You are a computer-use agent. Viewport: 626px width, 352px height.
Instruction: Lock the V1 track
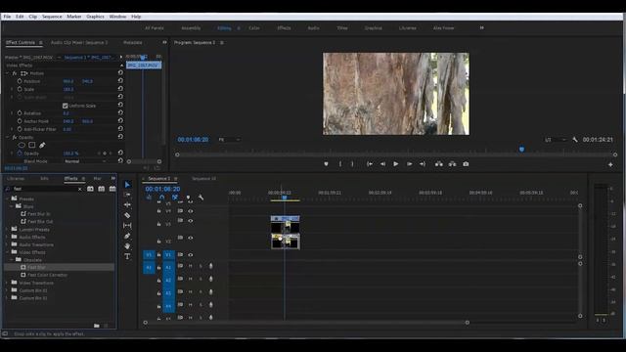click(x=158, y=254)
